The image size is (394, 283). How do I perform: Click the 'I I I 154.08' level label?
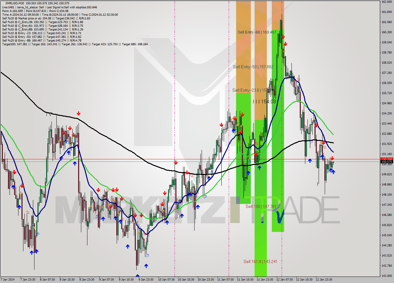264,102
